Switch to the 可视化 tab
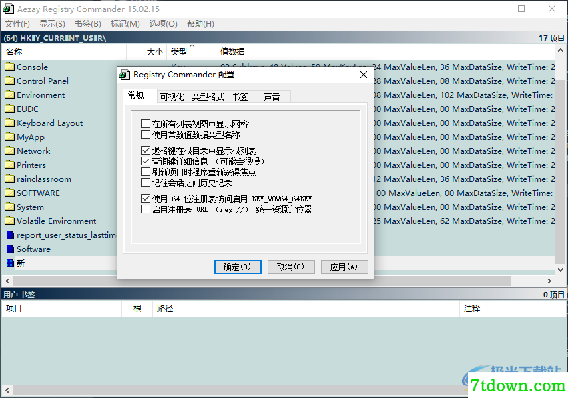 (172, 97)
